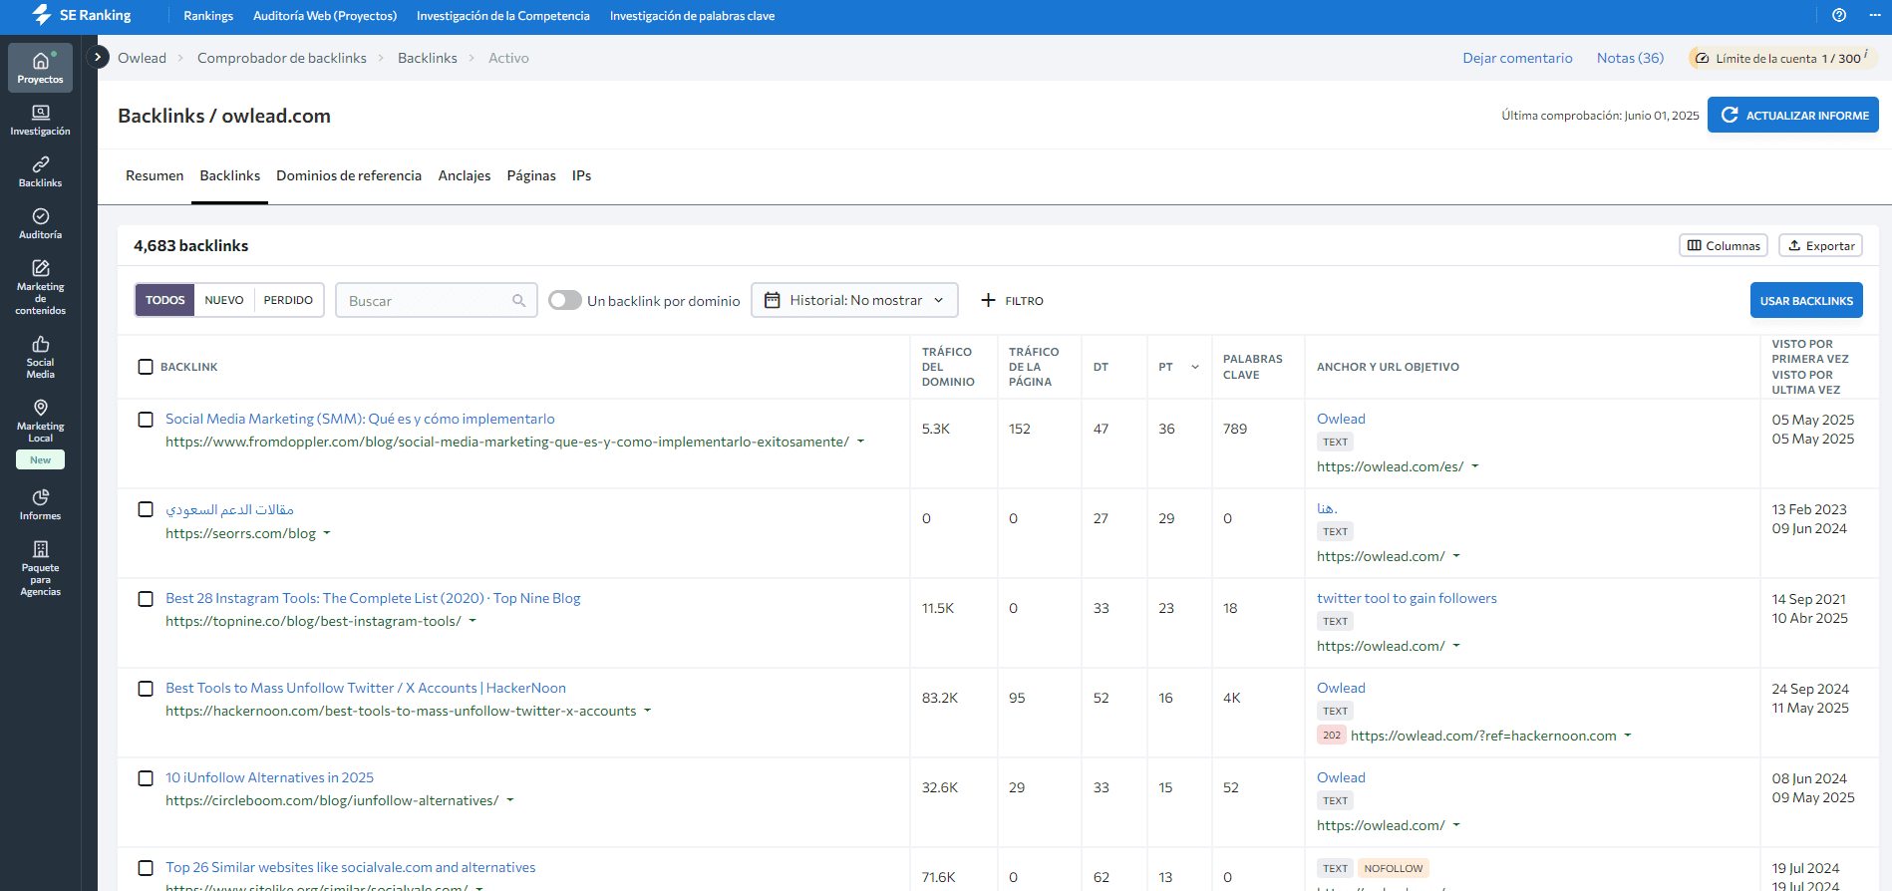Open Paquete para Agencias sidebar section

click(40, 568)
